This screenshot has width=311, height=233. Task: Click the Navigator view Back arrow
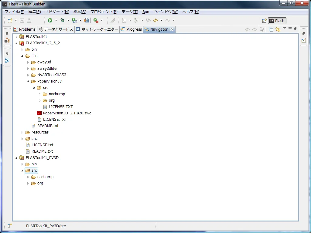pyautogui.click(x=247, y=29)
